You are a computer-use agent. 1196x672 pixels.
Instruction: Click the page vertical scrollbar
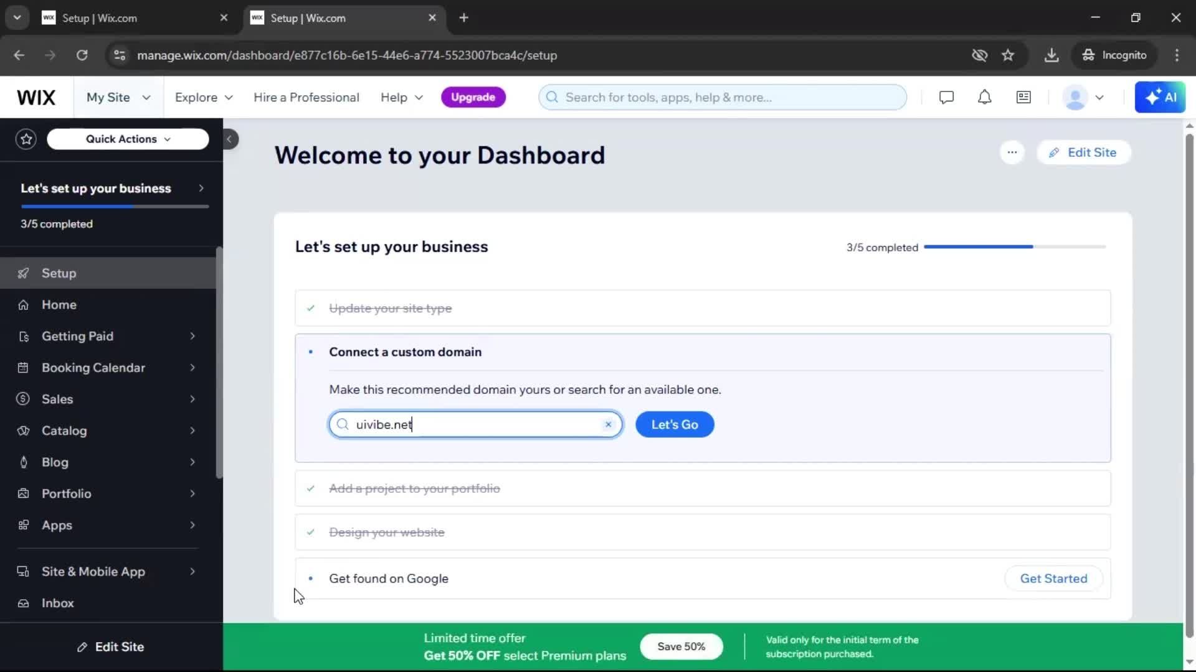pos(1189,386)
